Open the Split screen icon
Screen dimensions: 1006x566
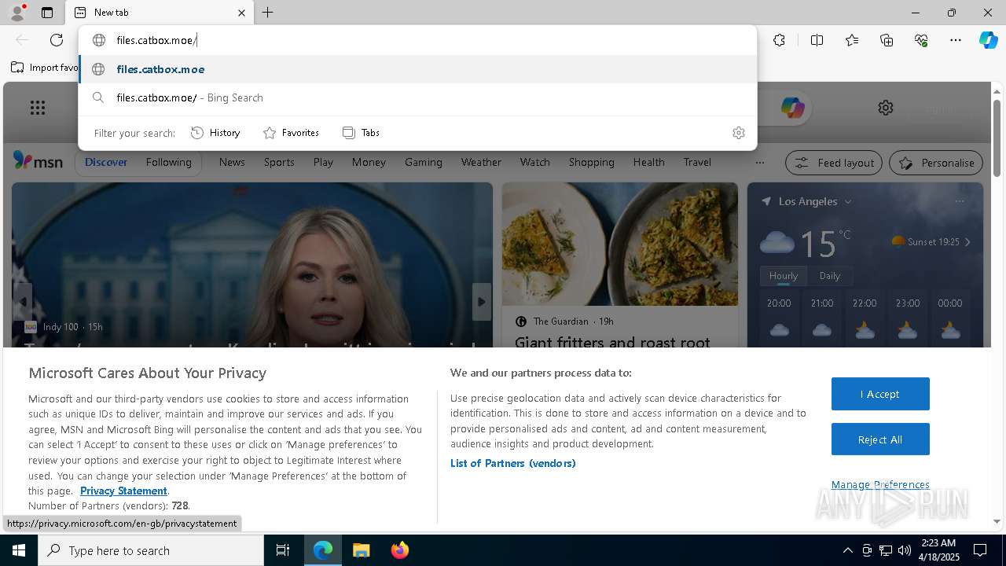[817, 40]
